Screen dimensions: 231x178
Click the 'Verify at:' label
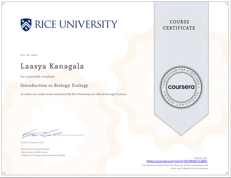tap(201, 158)
